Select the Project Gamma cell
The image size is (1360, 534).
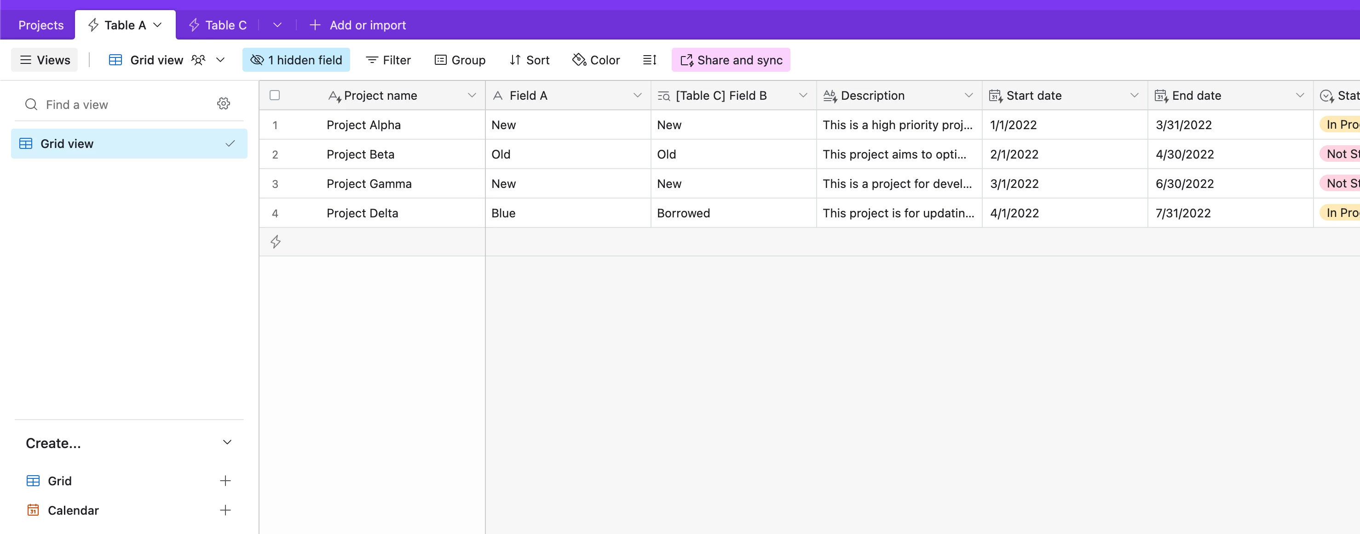(x=372, y=183)
